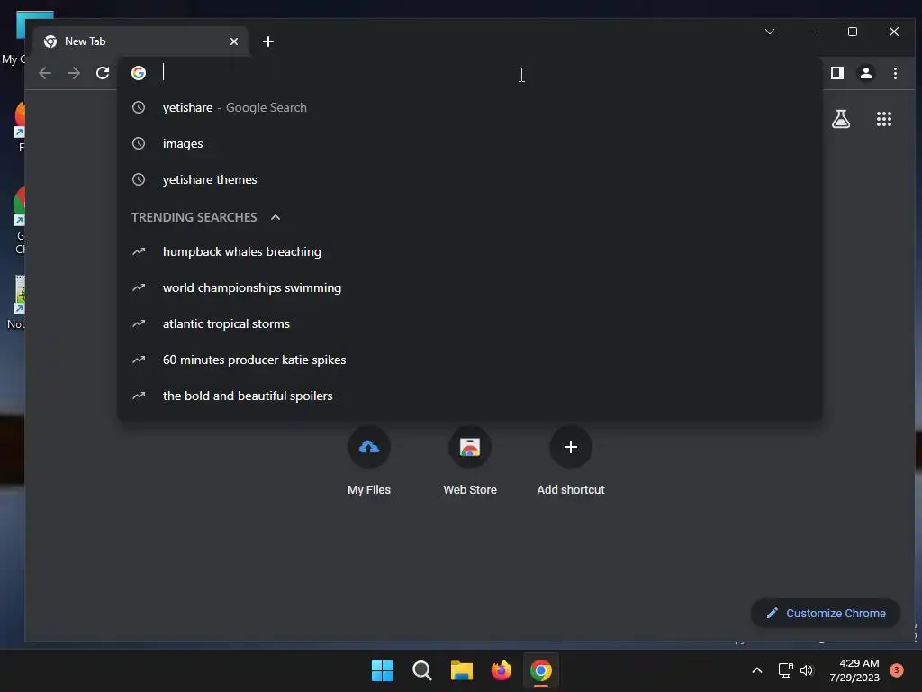Image resolution: width=922 pixels, height=692 pixels.
Task: Select the bold and beautiful spoilers
Action: click(x=469, y=396)
